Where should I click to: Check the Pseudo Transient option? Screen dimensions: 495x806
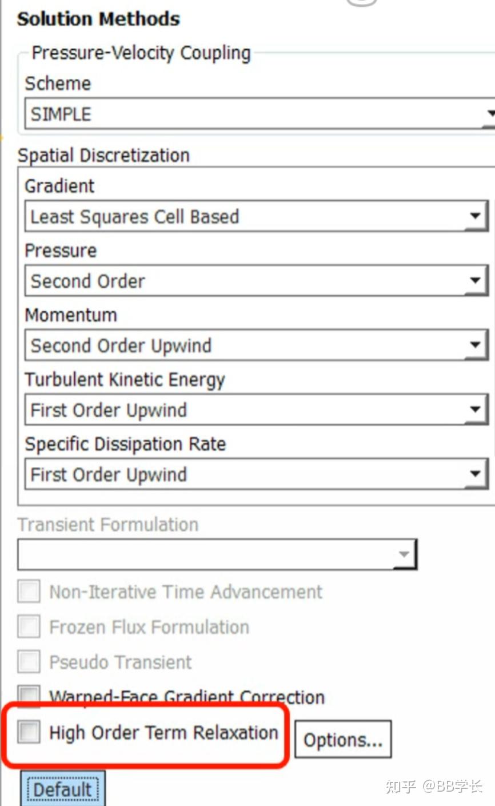tap(29, 662)
